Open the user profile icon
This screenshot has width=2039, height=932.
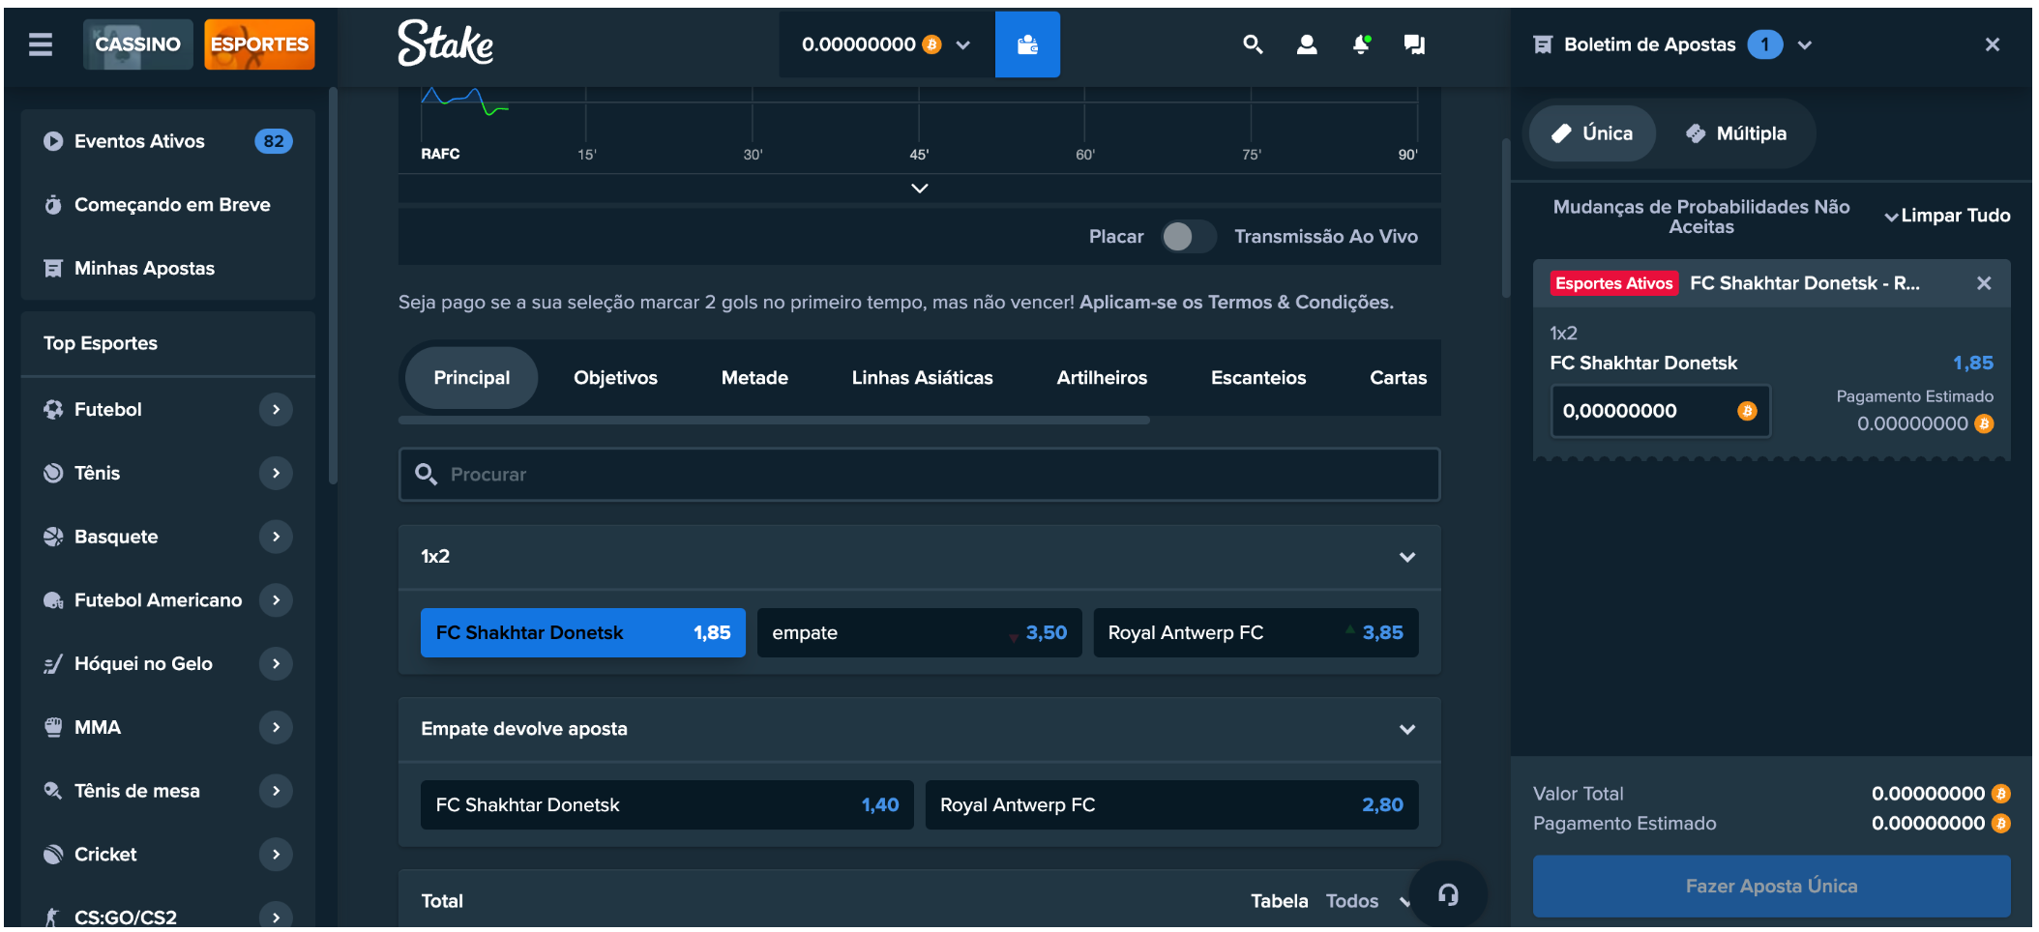(x=1307, y=44)
